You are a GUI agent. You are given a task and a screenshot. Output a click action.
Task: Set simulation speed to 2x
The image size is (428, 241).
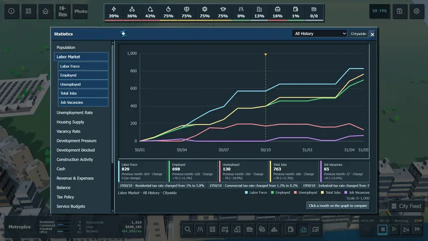(x=406, y=229)
